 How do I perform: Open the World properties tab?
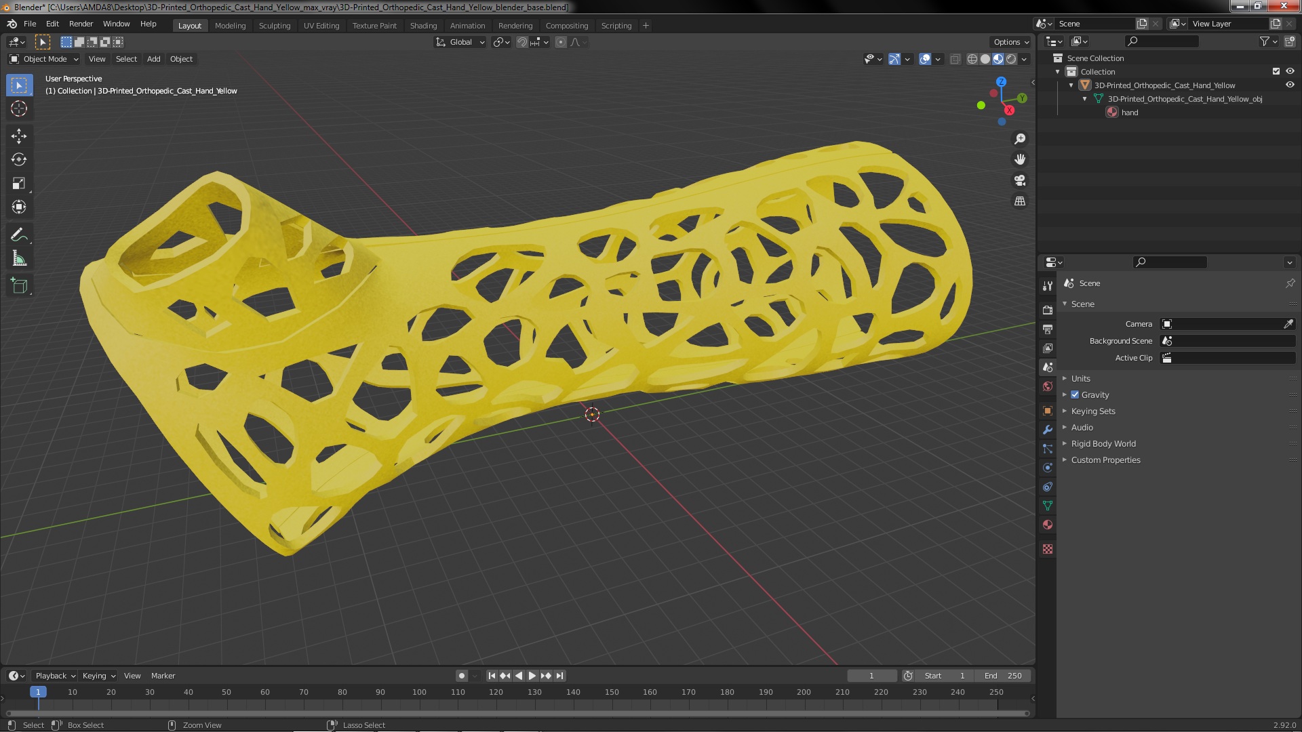click(x=1048, y=386)
